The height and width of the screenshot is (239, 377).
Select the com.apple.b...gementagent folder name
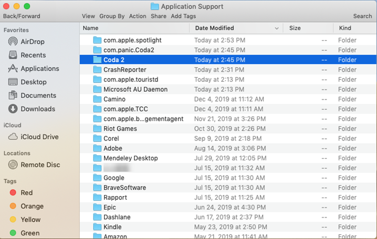tap(143, 119)
